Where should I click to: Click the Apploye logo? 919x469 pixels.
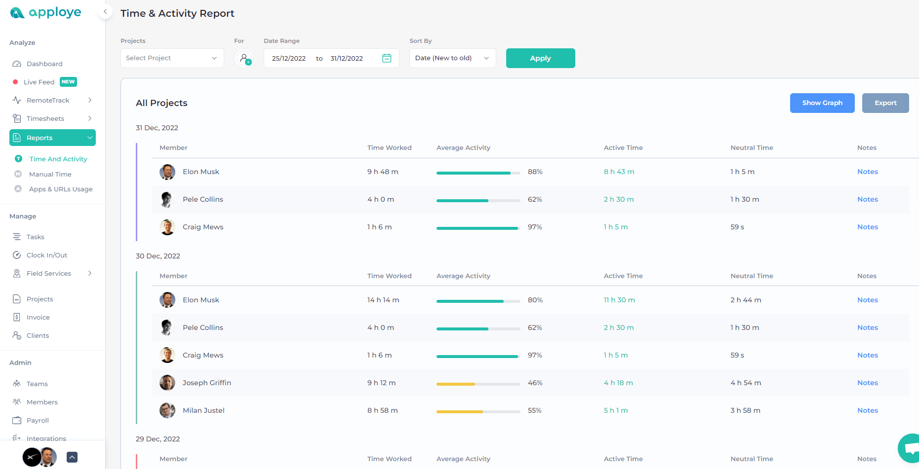point(45,13)
